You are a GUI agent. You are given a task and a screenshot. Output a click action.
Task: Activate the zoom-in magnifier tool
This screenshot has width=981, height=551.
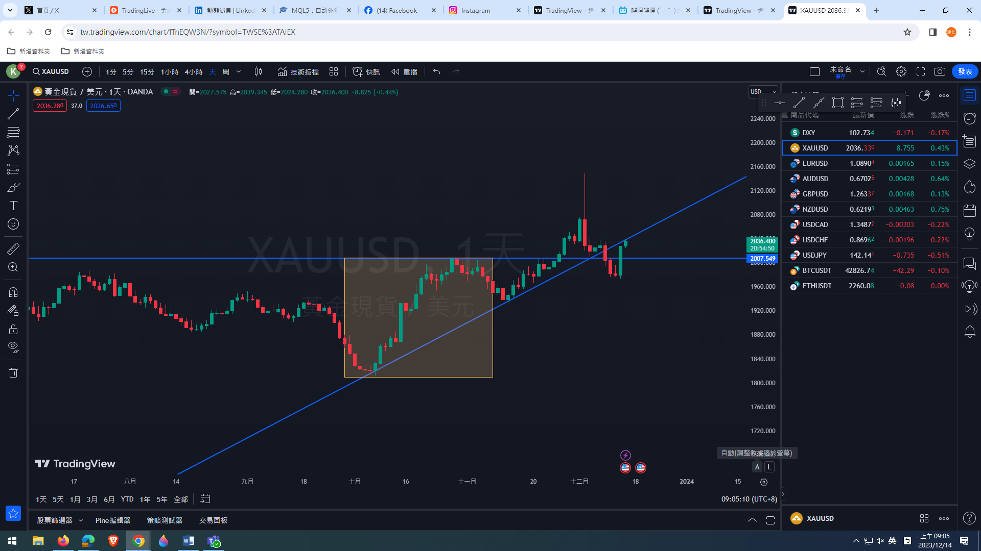coord(13,267)
